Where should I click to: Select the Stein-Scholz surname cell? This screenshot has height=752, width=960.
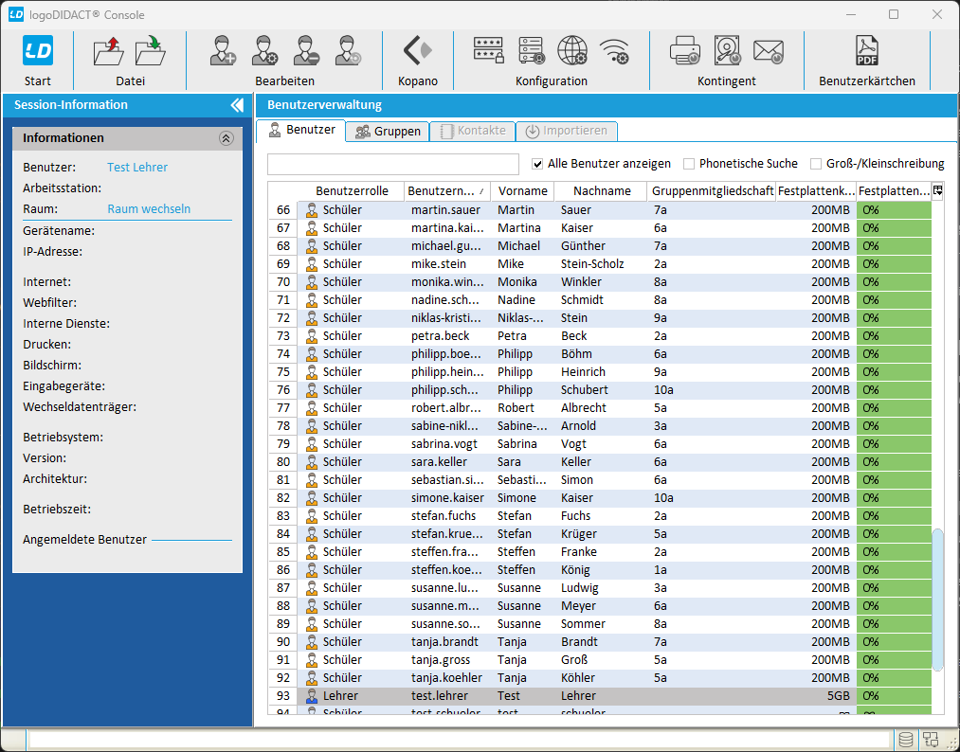click(601, 264)
